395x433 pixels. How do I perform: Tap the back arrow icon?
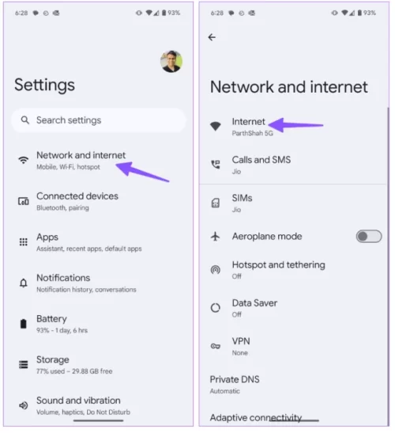pyautogui.click(x=212, y=37)
